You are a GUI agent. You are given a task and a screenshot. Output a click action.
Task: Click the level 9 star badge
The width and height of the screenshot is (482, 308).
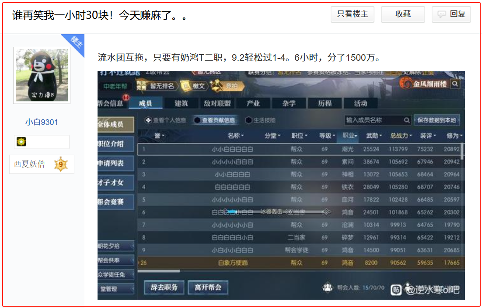tap(61, 165)
